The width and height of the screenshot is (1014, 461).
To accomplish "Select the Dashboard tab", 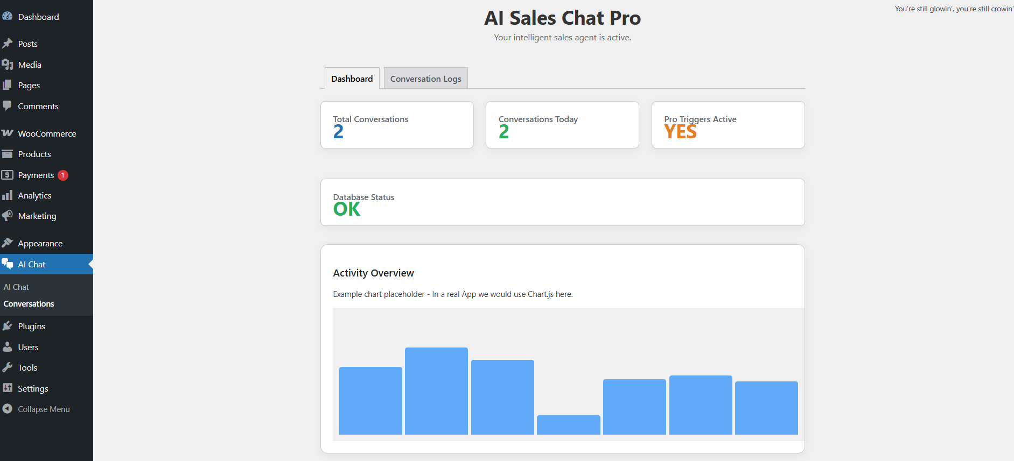I will pos(352,79).
